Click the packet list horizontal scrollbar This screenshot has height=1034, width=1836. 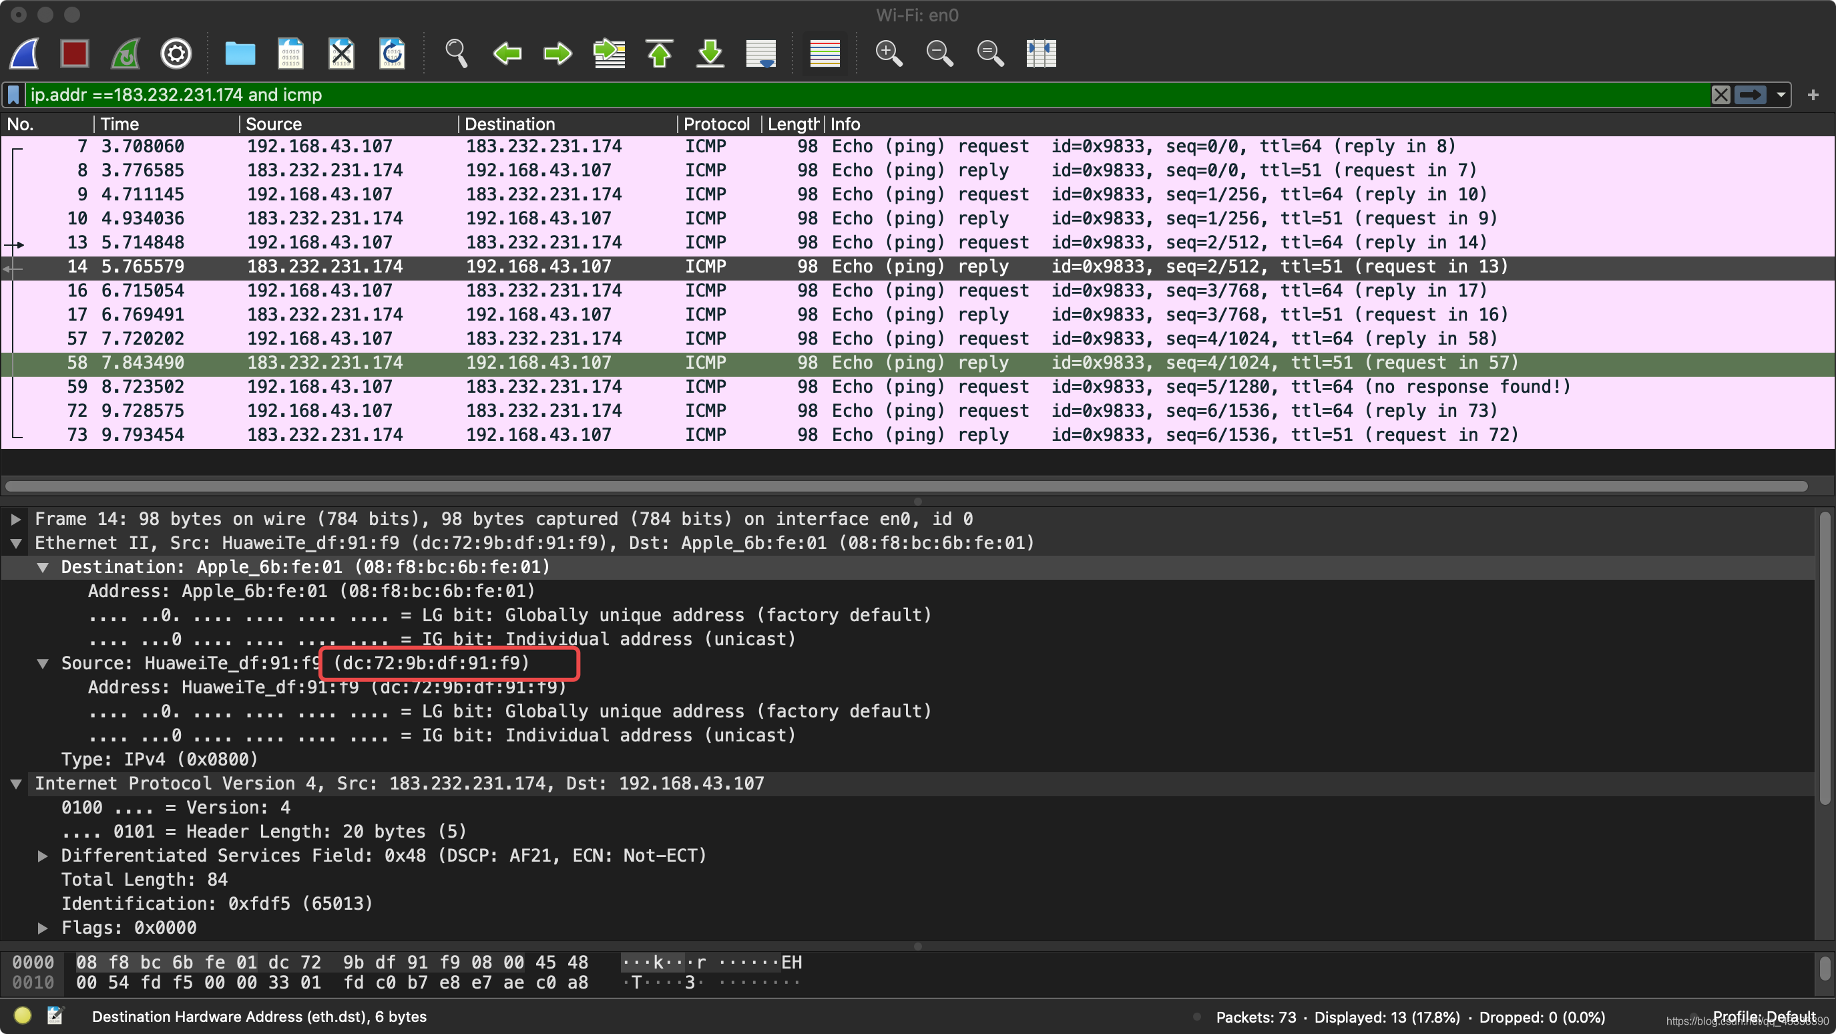click(906, 486)
